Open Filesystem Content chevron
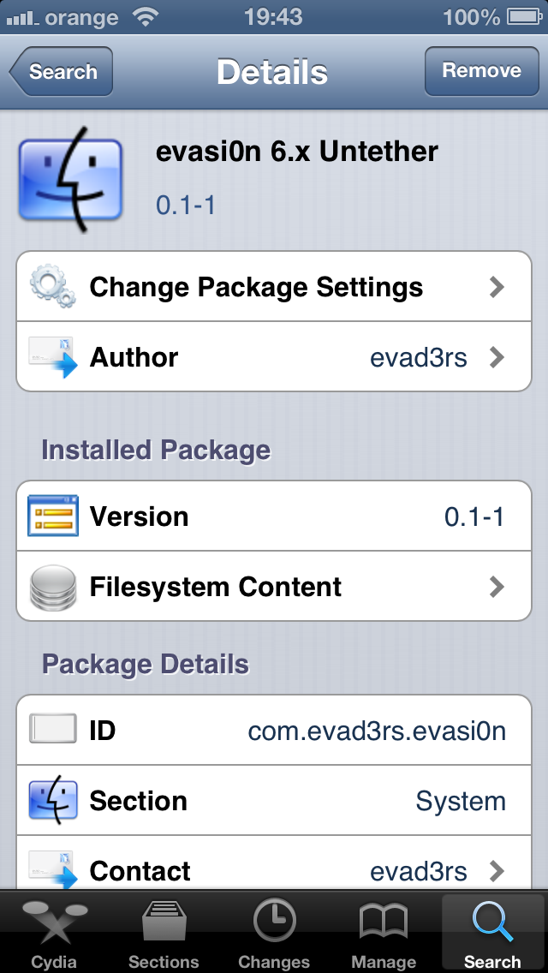 [497, 587]
